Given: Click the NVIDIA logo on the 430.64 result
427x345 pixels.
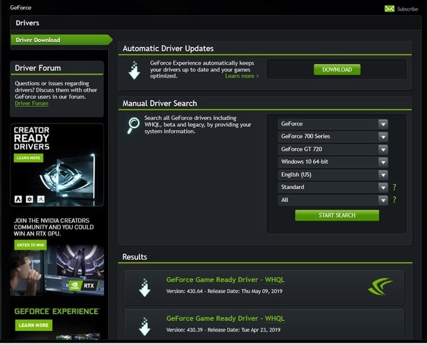Looking at the screenshot, I should 380,286.
